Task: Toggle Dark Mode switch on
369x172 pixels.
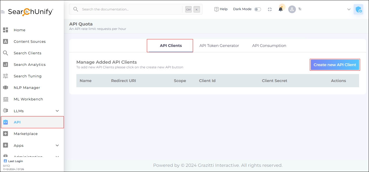Action: click(x=257, y=9)
